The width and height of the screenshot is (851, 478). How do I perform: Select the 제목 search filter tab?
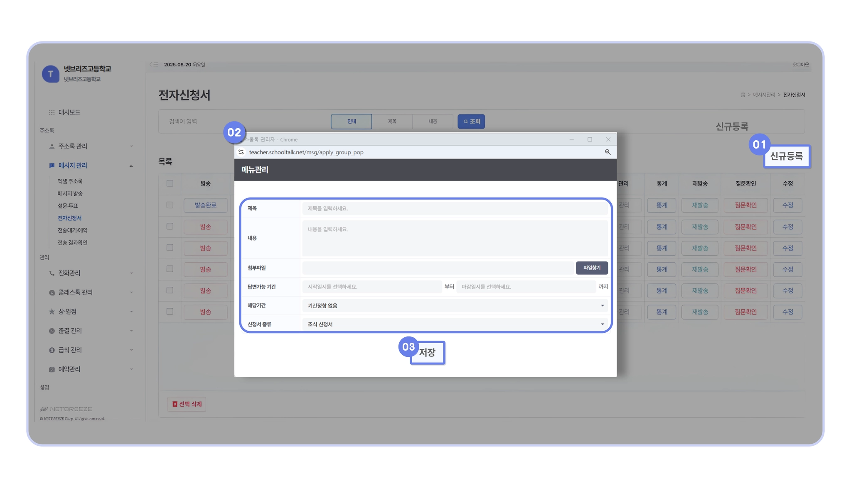click(392, 122)
